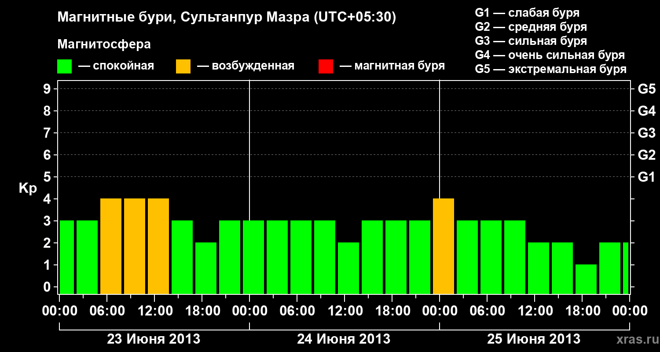Click the first orange bar on 23 Июня
The image size is (660, 352).
click(x=111, y=246)
